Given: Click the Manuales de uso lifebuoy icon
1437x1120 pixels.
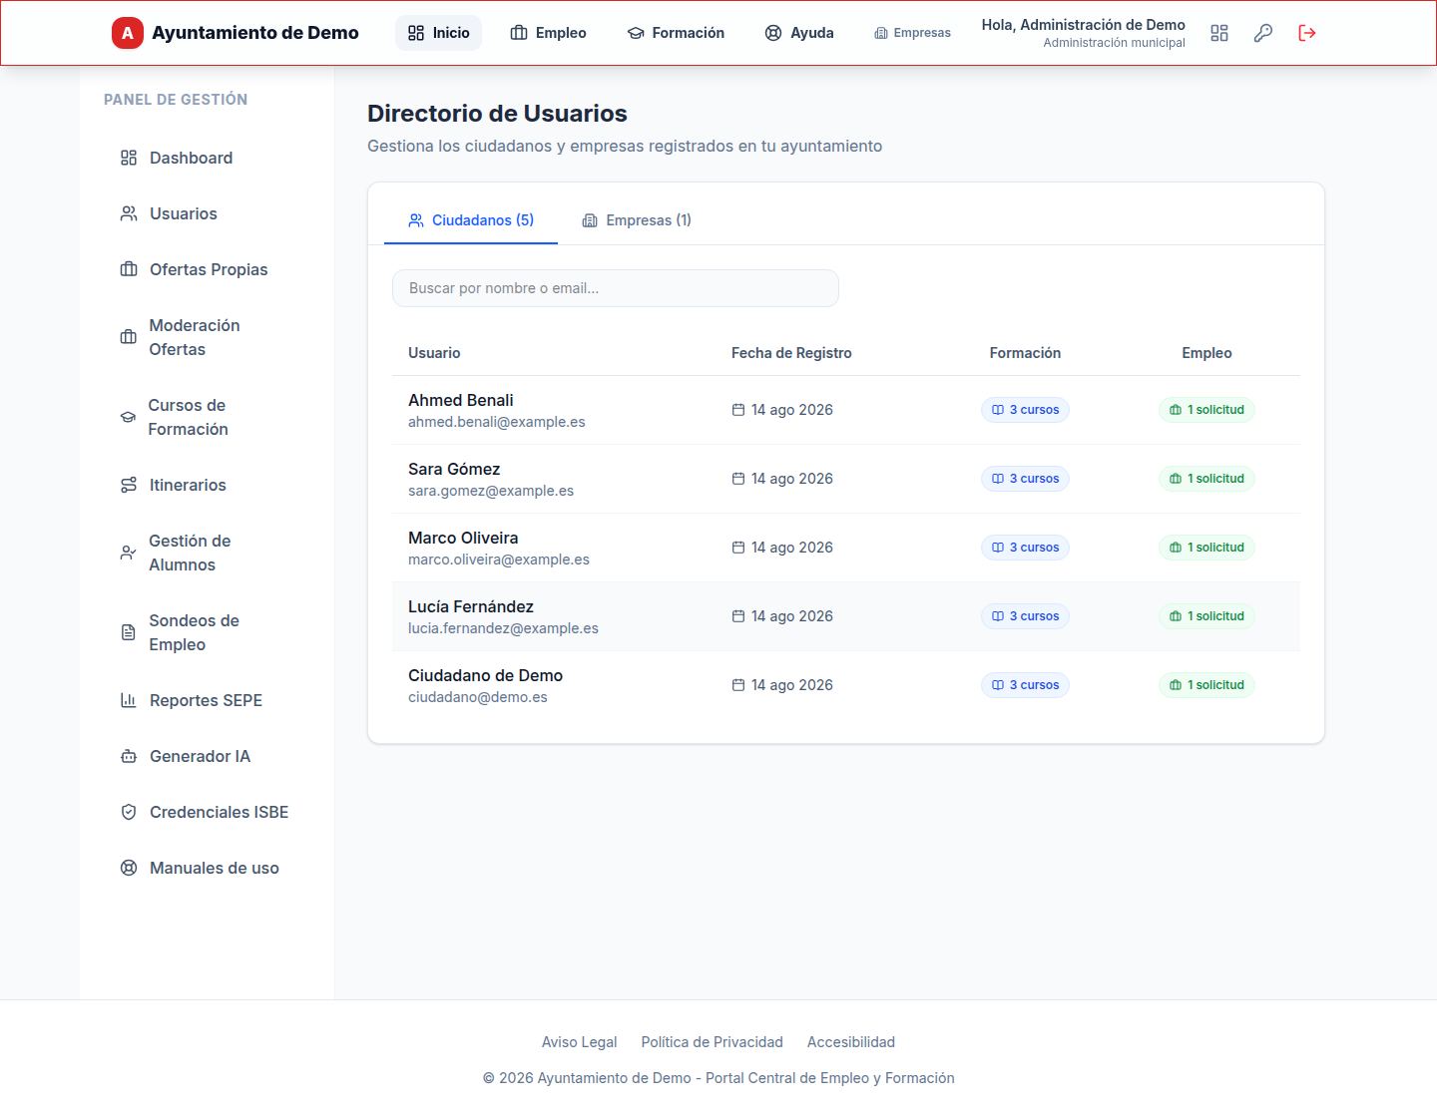Looking at the screenshot, I should [129, 868].
